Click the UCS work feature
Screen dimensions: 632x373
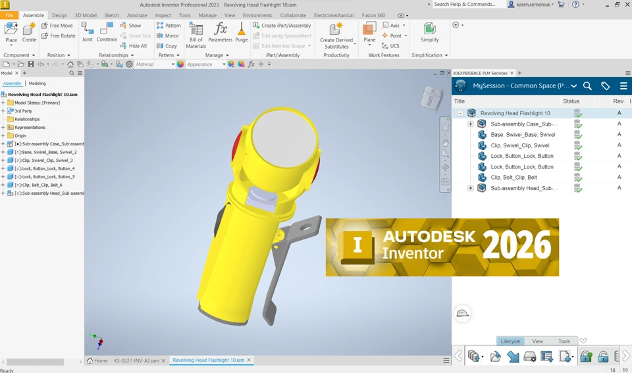[x=390, y=46]
